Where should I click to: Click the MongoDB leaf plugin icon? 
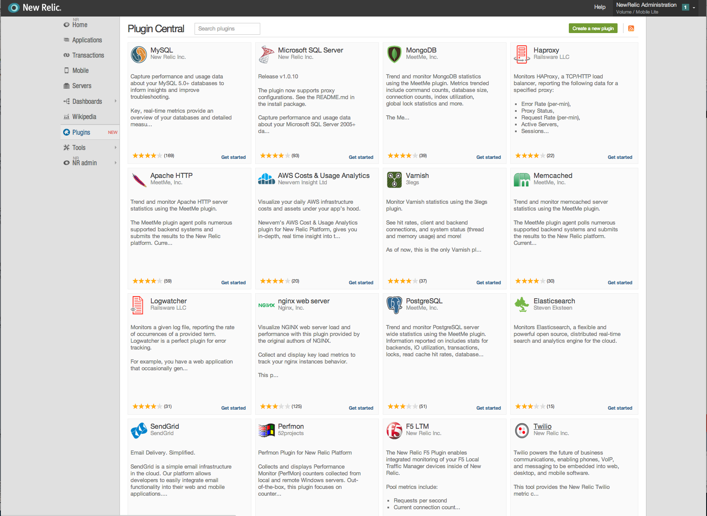coord(394,54)
